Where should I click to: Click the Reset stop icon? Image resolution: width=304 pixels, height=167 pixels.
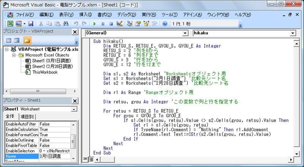pos(111,24)
